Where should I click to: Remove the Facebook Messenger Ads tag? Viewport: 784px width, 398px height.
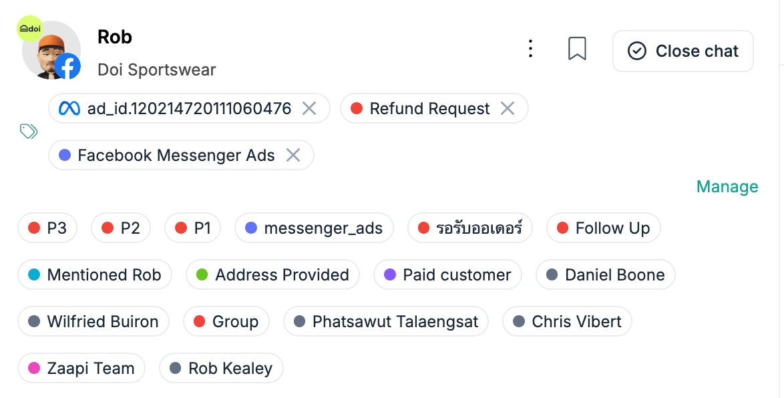(292, 155)
